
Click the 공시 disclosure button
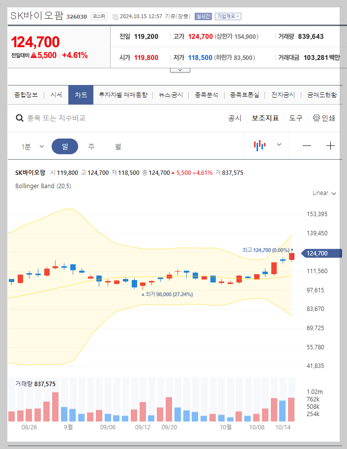click(235, 118)
